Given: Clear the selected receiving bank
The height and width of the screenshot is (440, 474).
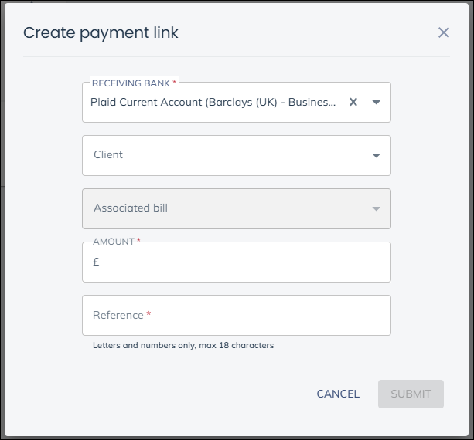Looking at the screenshot, I should coord(353,102).
